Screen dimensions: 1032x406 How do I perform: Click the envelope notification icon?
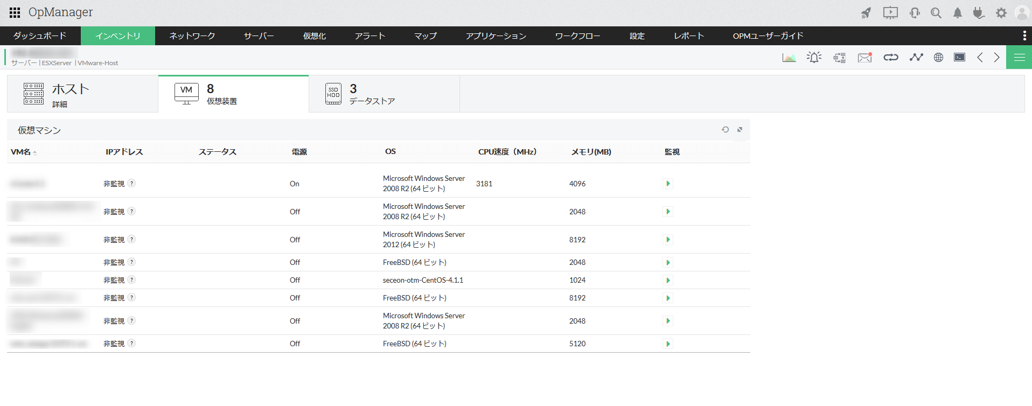click(864, 57)
